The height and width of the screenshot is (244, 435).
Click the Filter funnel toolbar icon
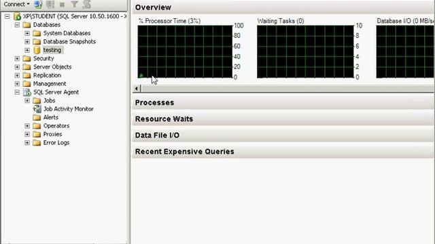point(74,4)
